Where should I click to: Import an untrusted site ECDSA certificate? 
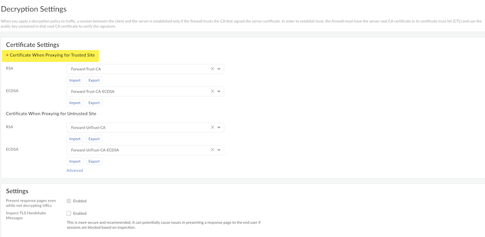click(x=75, y=162)
